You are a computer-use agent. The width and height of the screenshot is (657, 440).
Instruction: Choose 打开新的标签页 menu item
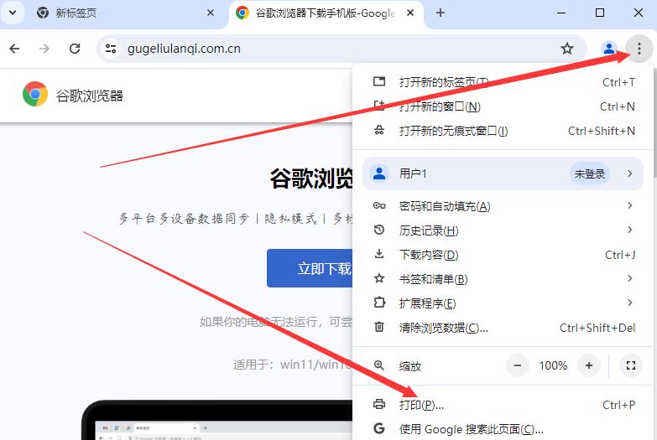[x=503, y=82]
